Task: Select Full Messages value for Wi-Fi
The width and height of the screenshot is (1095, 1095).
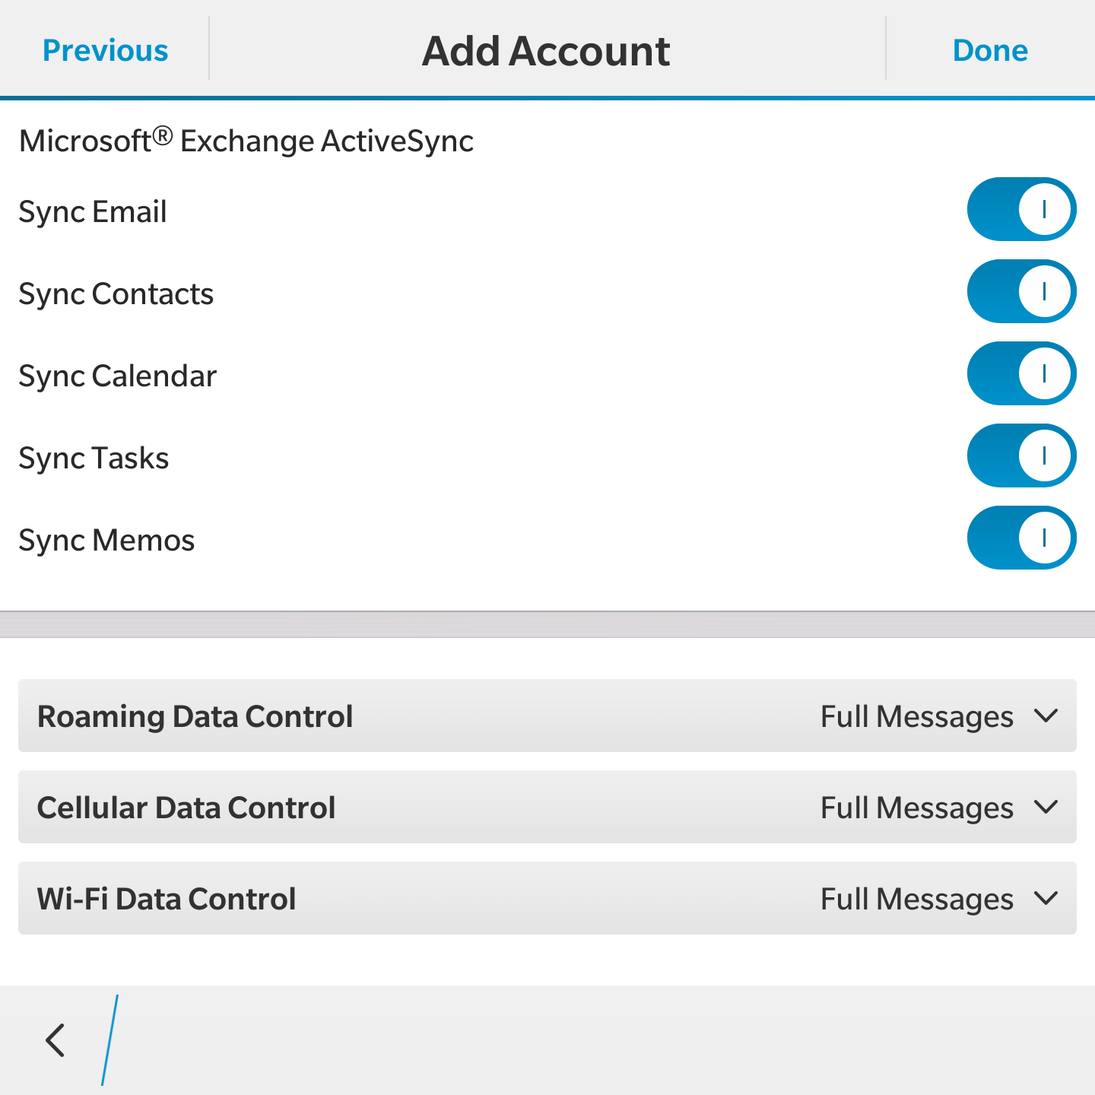Action: (x=916, y=899)
